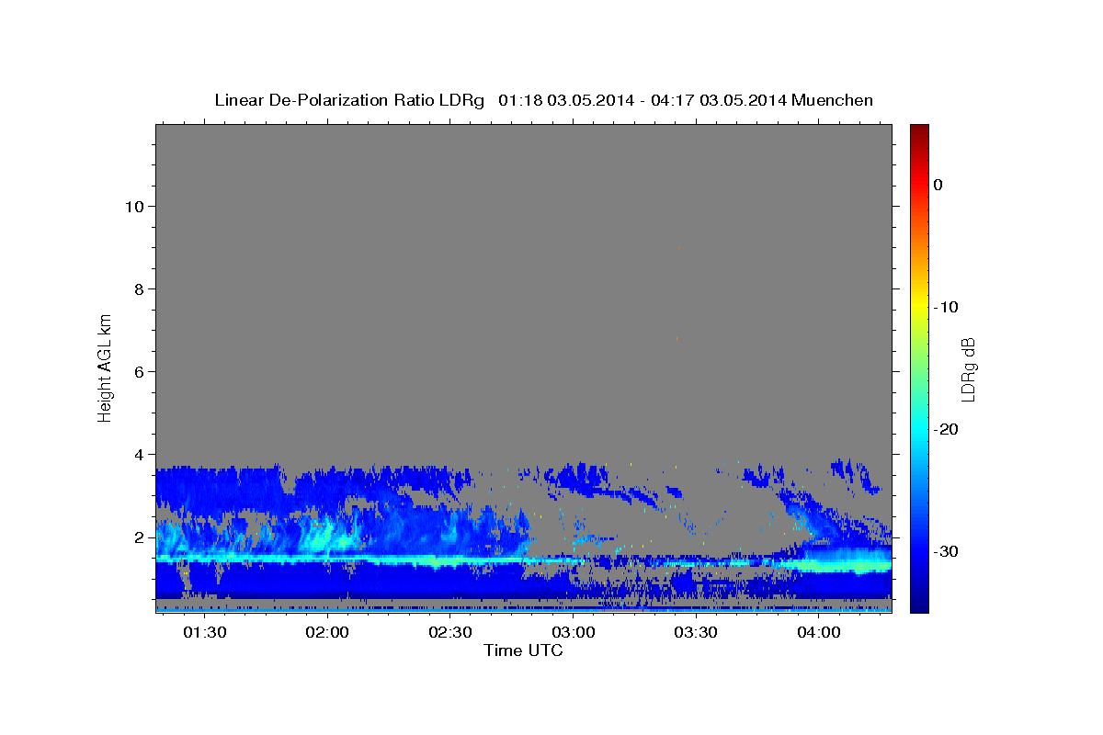Click the colorbar value 0 label
Screen dimensions: 1103x735
pyautogui.click(x=938, y=185)
